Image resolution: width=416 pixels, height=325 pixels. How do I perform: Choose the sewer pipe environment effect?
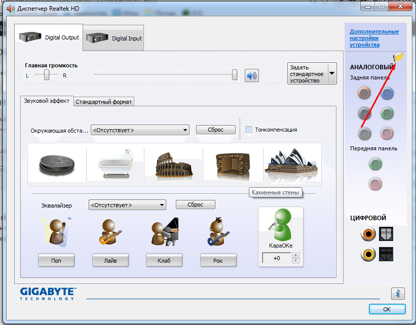[x=57, y=165]
